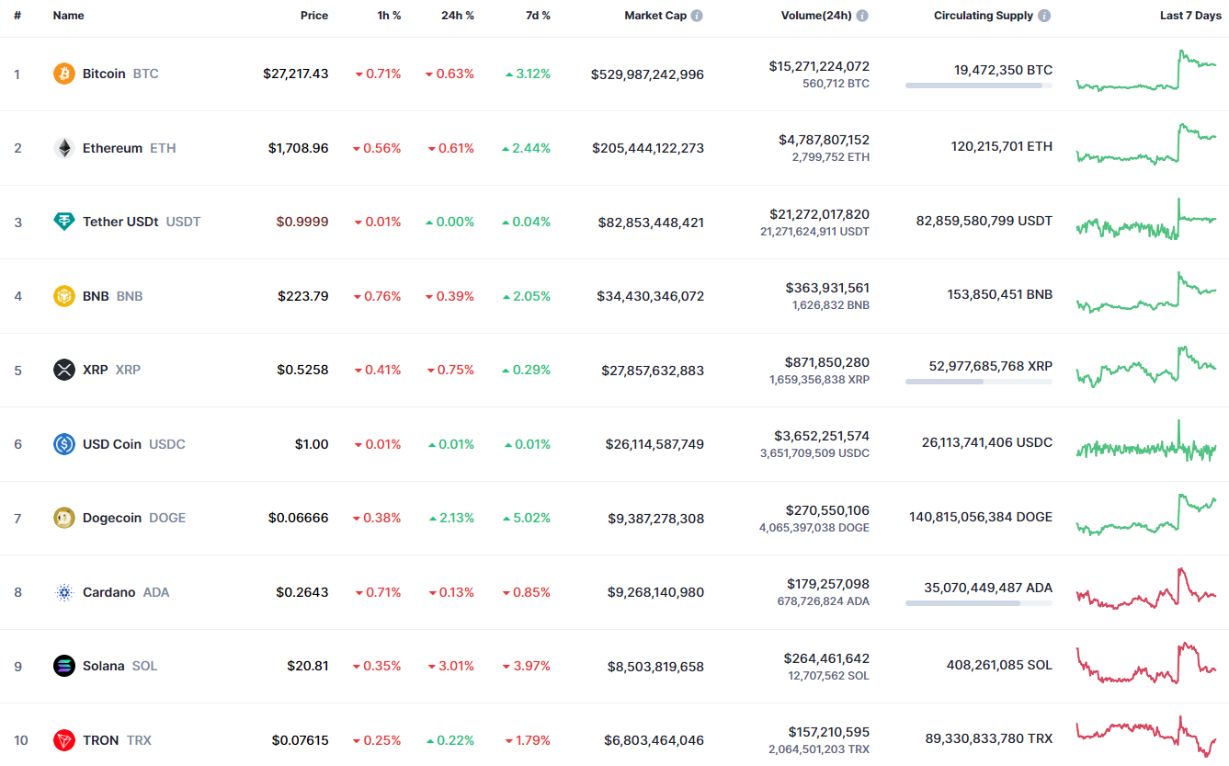Click the Ethereum coin logo

click(x=63, y=148)
